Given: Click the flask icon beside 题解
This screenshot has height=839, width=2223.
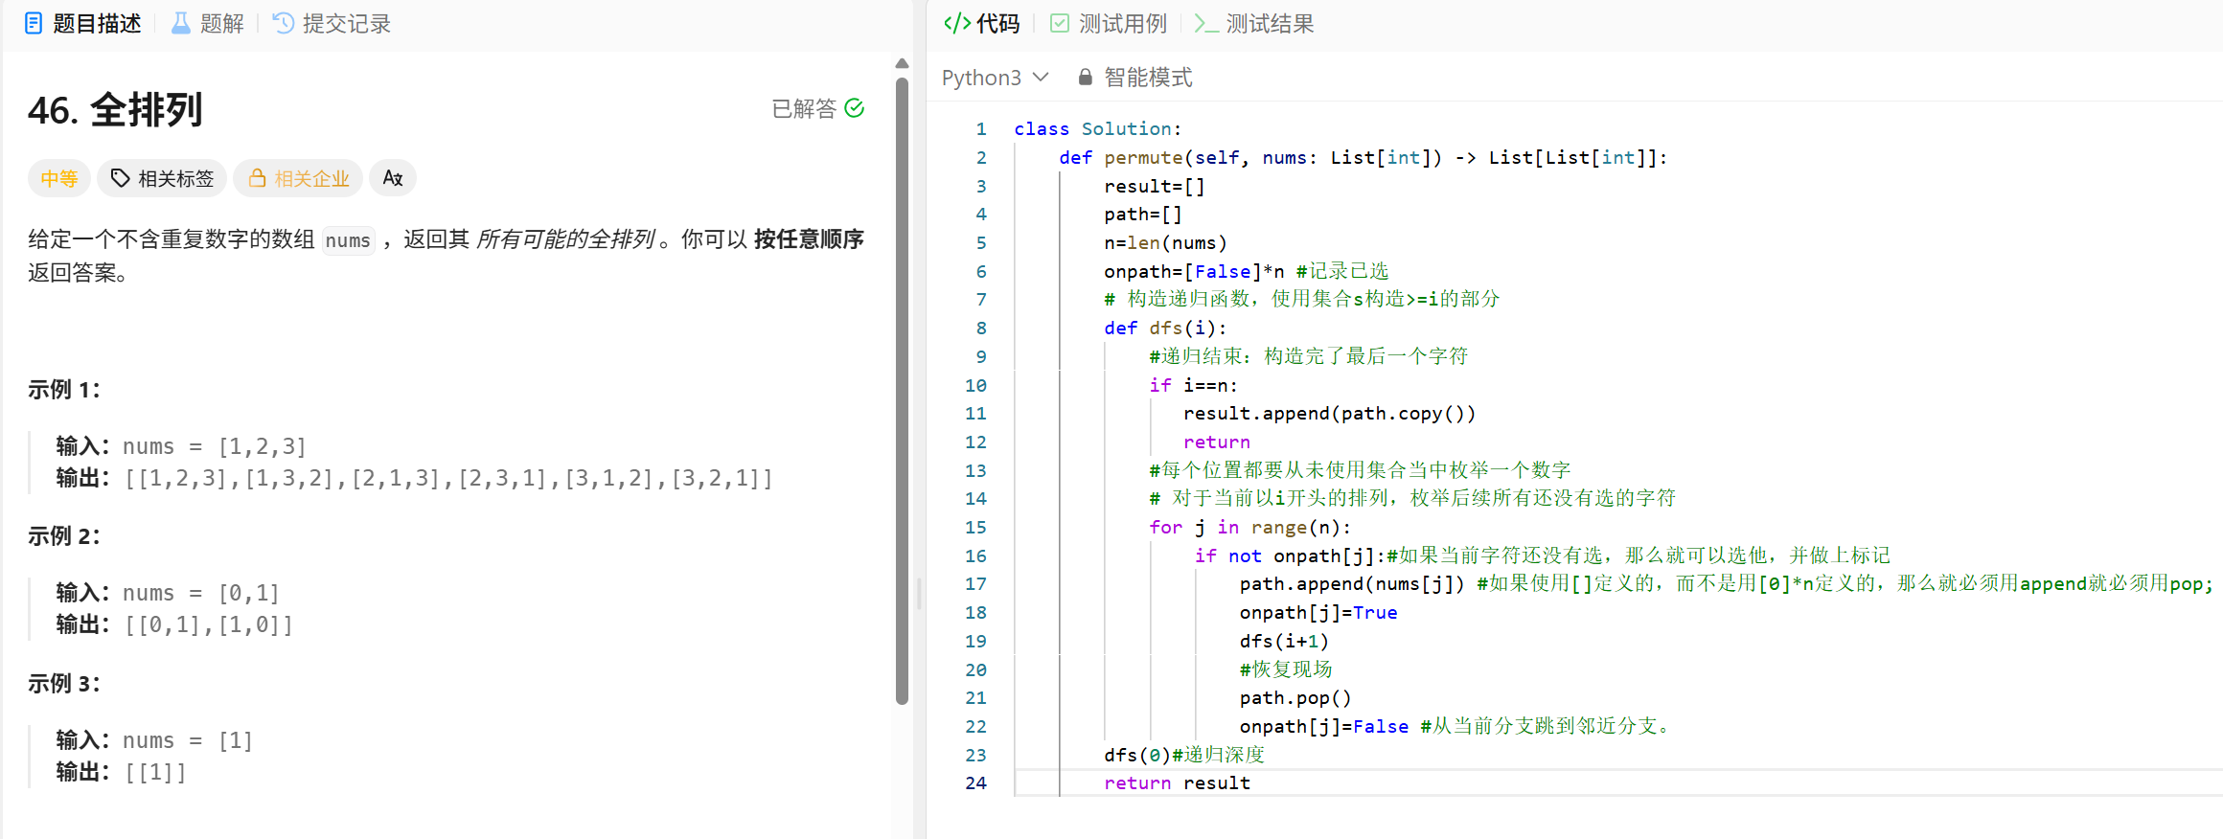Looking at the screenshot, I should pyautogui.click(x=180, y=23).
